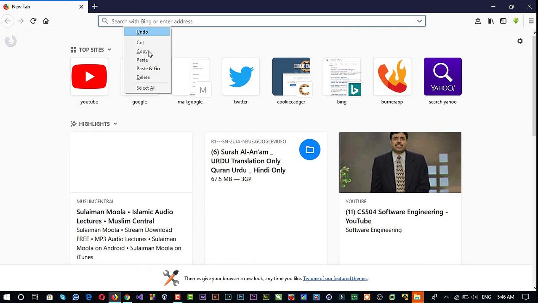Viewport: 538px width, 303px height.
Task: Open Windows Action Center notifications
Action: [x=525, y=297]
